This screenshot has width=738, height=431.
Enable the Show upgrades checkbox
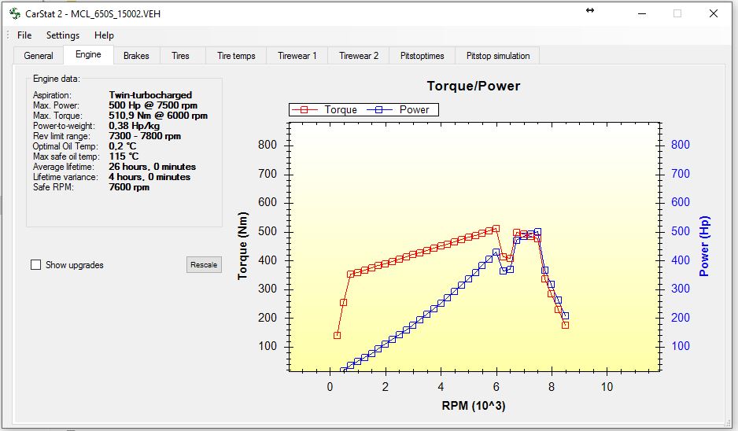pyautogui.click(x=35, y=265)
